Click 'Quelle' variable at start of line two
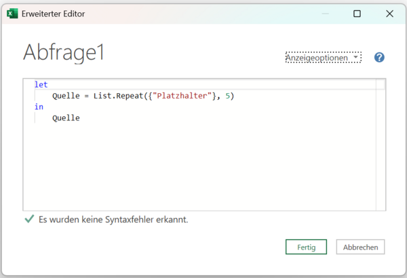 (x=66, y=96)
